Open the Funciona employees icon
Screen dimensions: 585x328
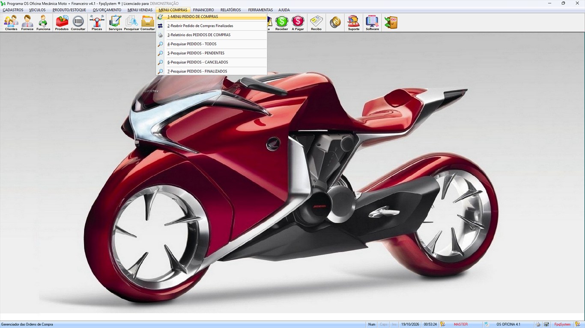pyautogui.click(x=43, y=23)
